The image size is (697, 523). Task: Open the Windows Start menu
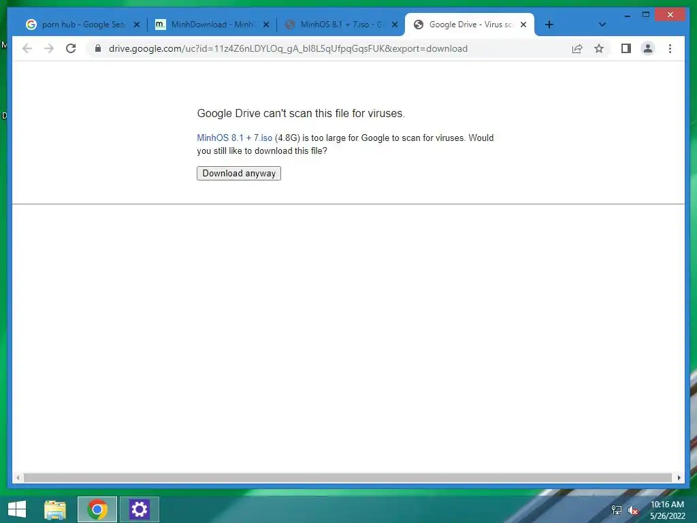point(17,509)
